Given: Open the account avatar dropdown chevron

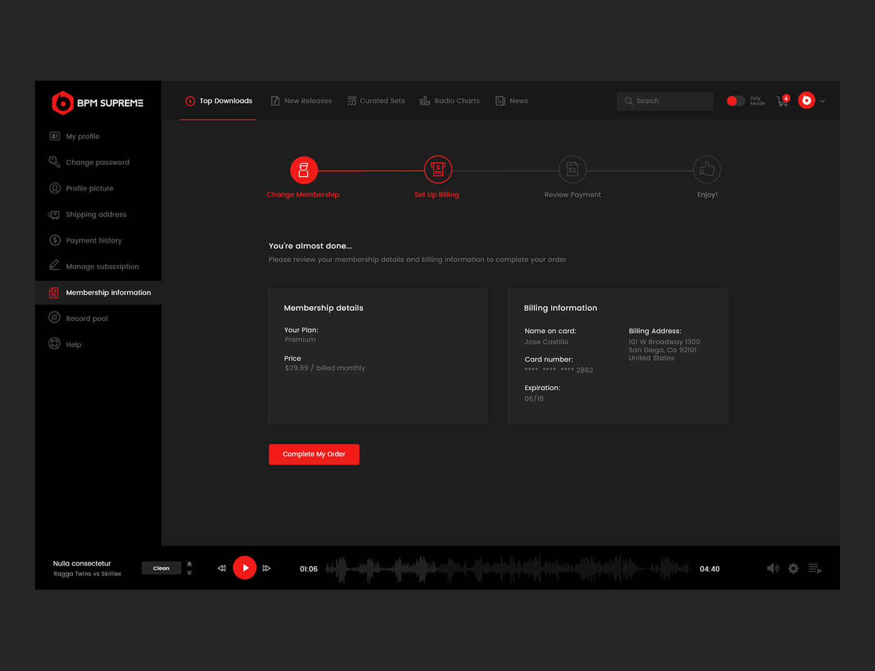Looking at the screenshot, I should (x=822, y=101).
